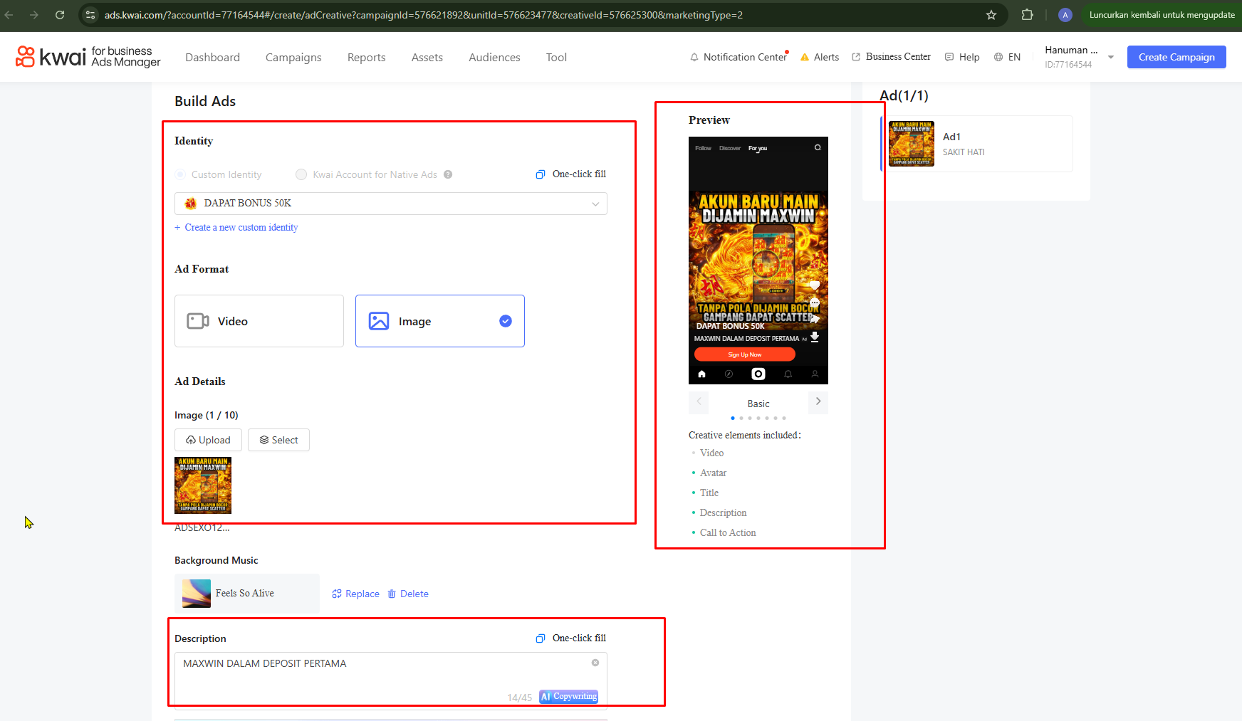Open the Tool menu
Viewport: 1242px width, 721px height.
556,57
